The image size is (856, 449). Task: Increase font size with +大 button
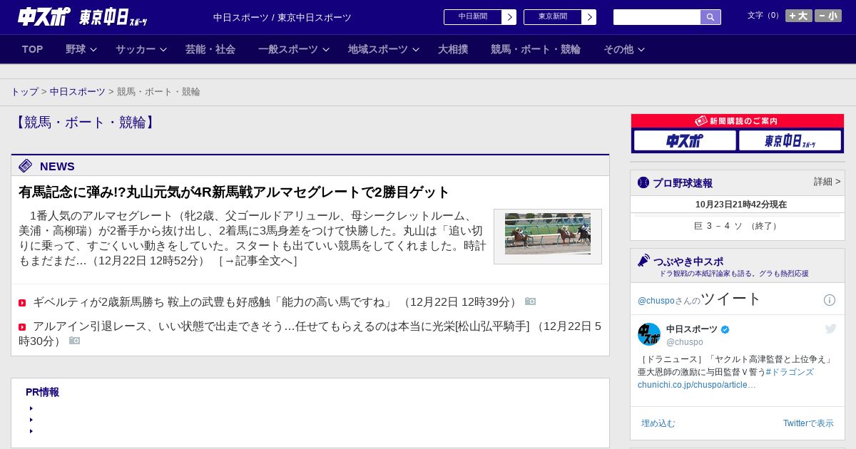coord(799,16)
